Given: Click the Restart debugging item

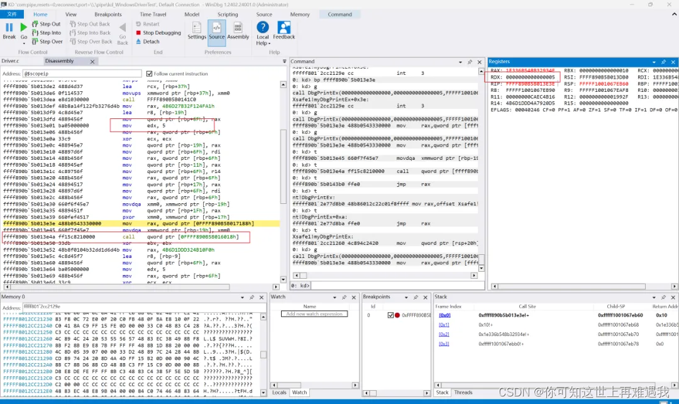Looking at the screenshot, I should [x=148, y=25].
